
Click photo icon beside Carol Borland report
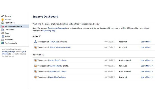35,66
